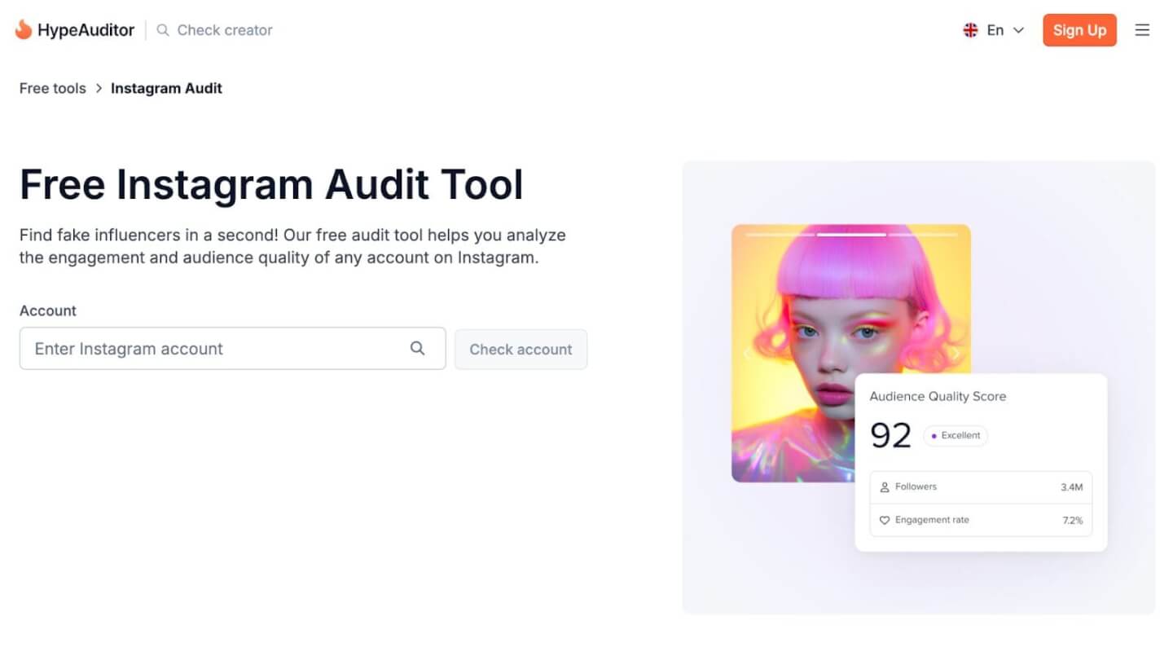
Task: Click inside the Enter Instagram account field
Action: 204,348
